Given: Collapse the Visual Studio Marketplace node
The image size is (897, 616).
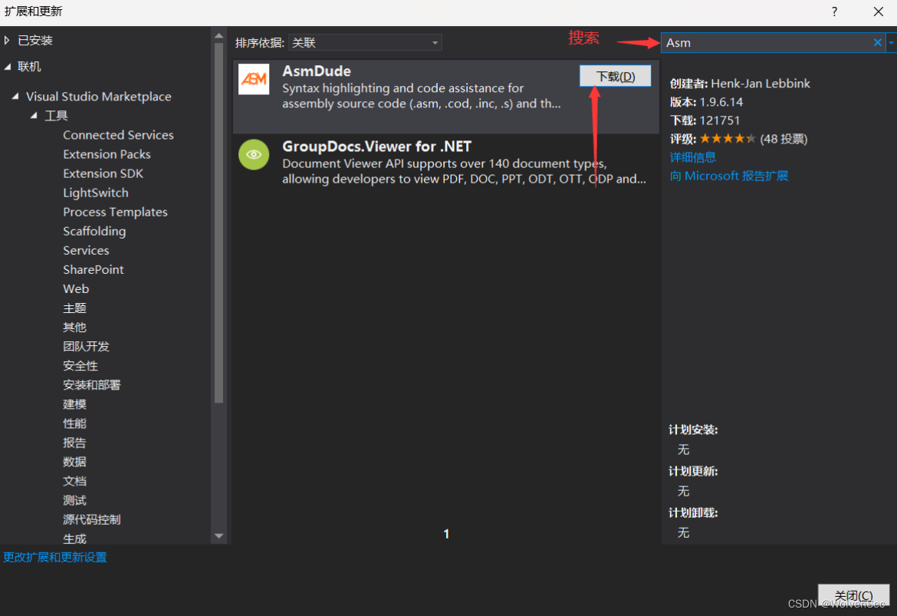Looking at the screenshot, I should click(x=15, y=97).
